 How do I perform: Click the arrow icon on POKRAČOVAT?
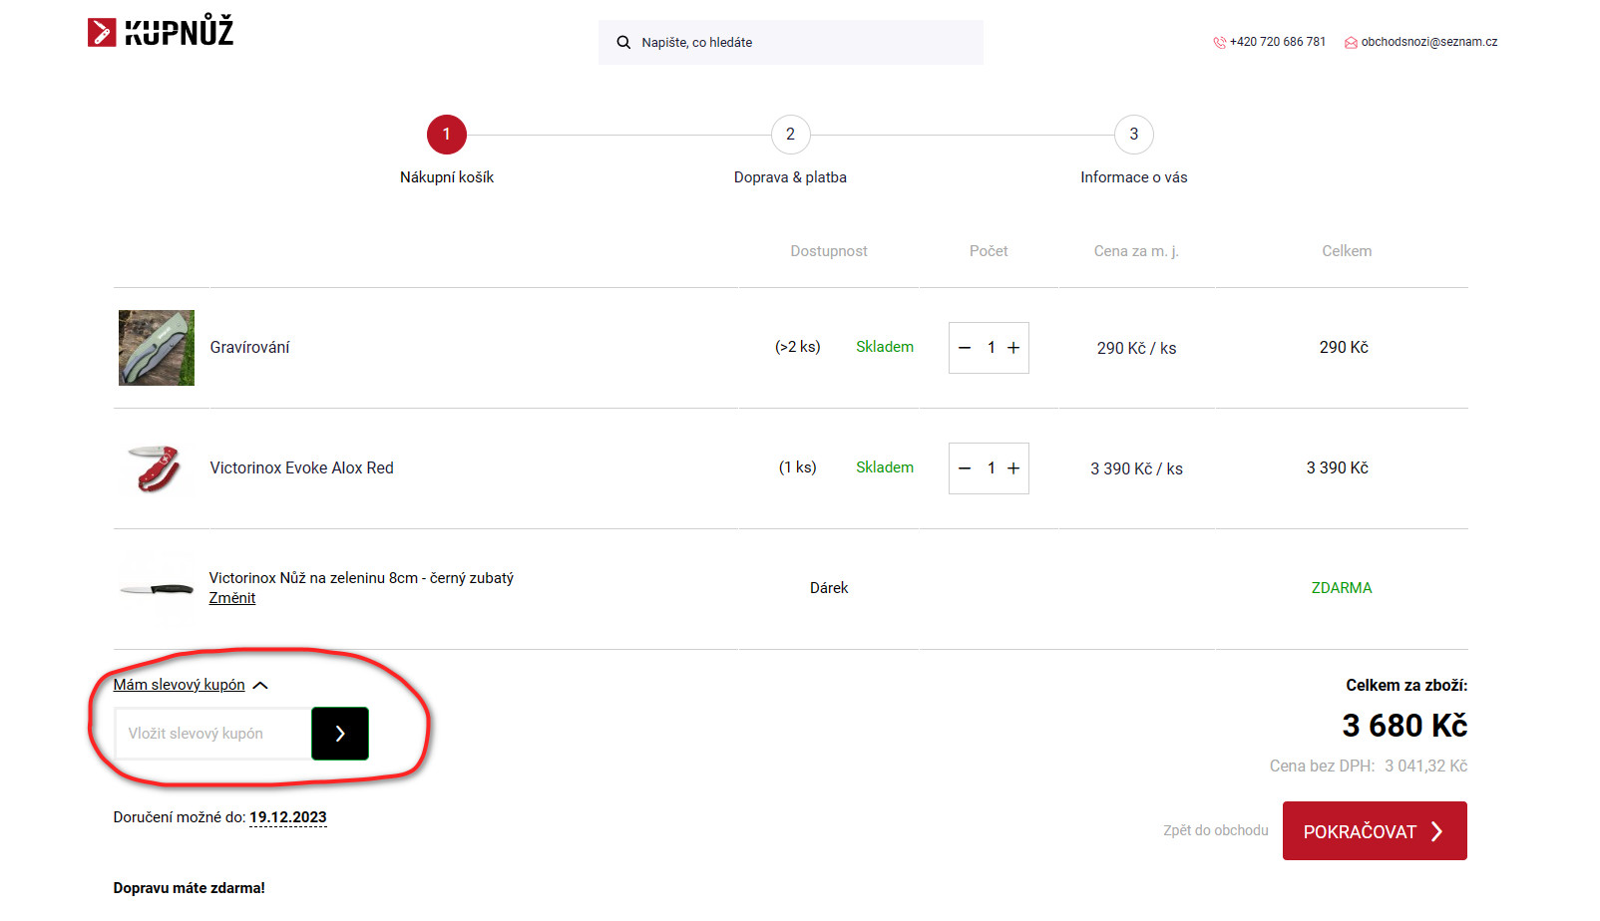[1436, 831]
